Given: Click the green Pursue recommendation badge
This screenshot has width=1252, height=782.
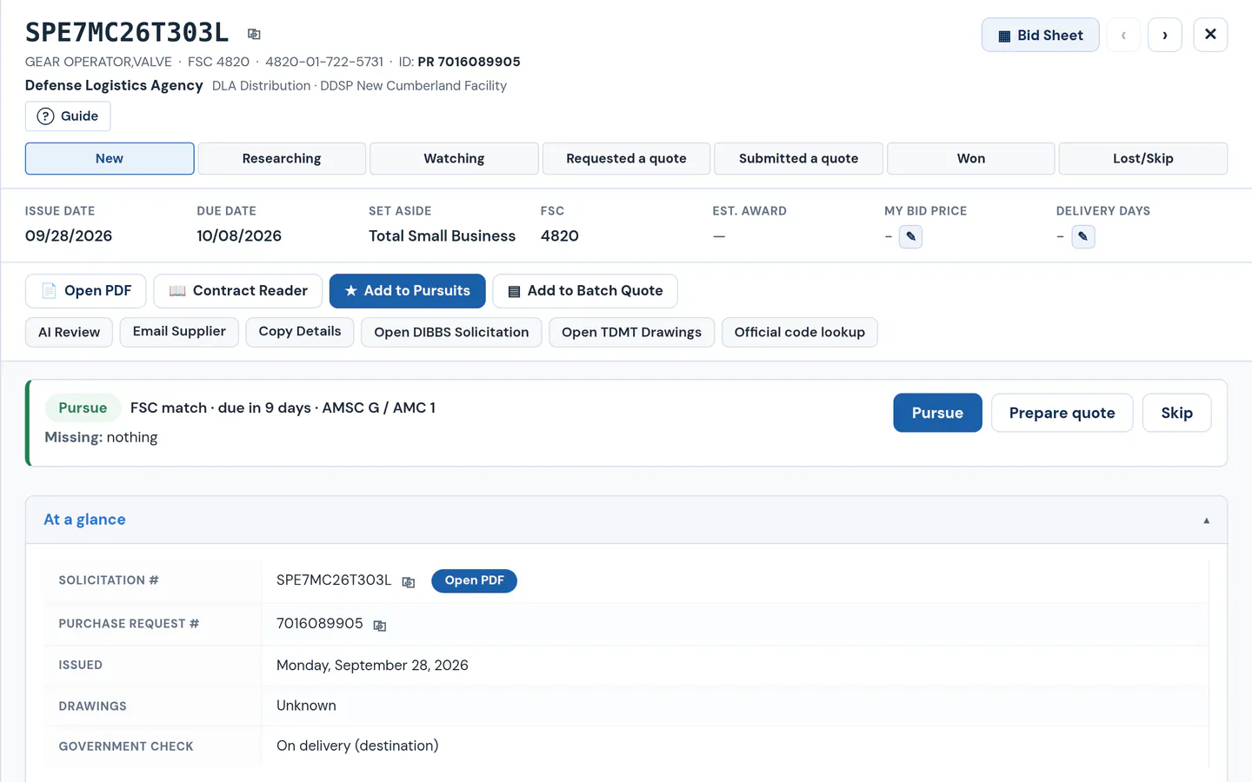Looking at the screenshot, I should 83,408.
